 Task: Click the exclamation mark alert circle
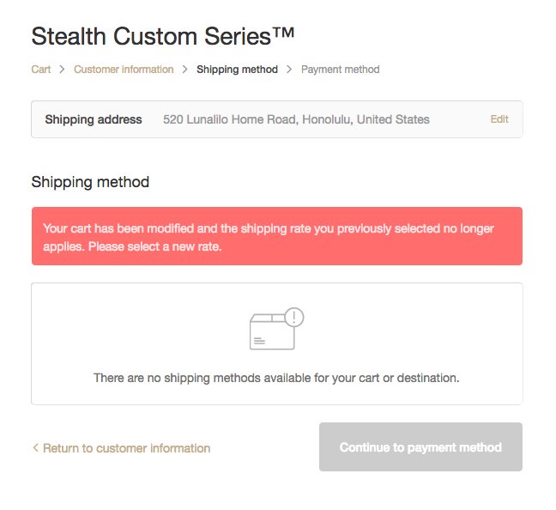(x=294, y=317)
